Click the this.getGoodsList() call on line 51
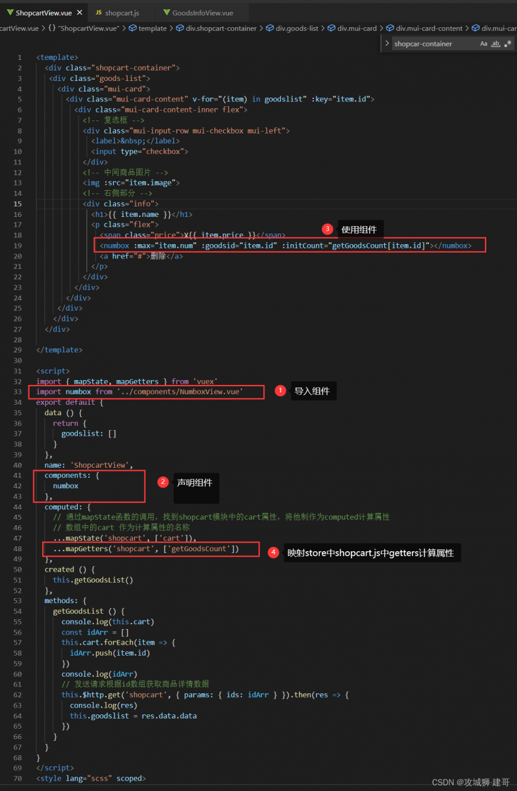The height and width of the screenshot is (791, 517). click(x=93, y=580)
